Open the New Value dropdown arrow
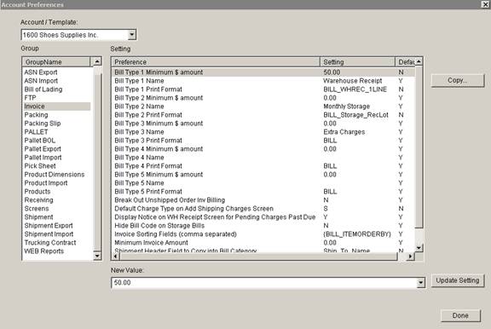The image size is (491, 329). (x=420, y=283)
